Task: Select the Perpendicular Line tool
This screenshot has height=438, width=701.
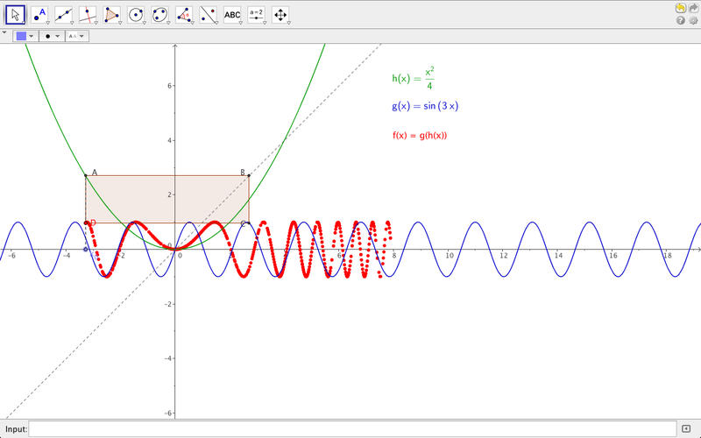Action: click(88, 14)
